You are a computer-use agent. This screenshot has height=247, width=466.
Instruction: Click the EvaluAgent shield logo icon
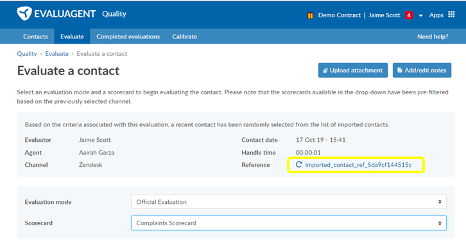coord(24,13)
